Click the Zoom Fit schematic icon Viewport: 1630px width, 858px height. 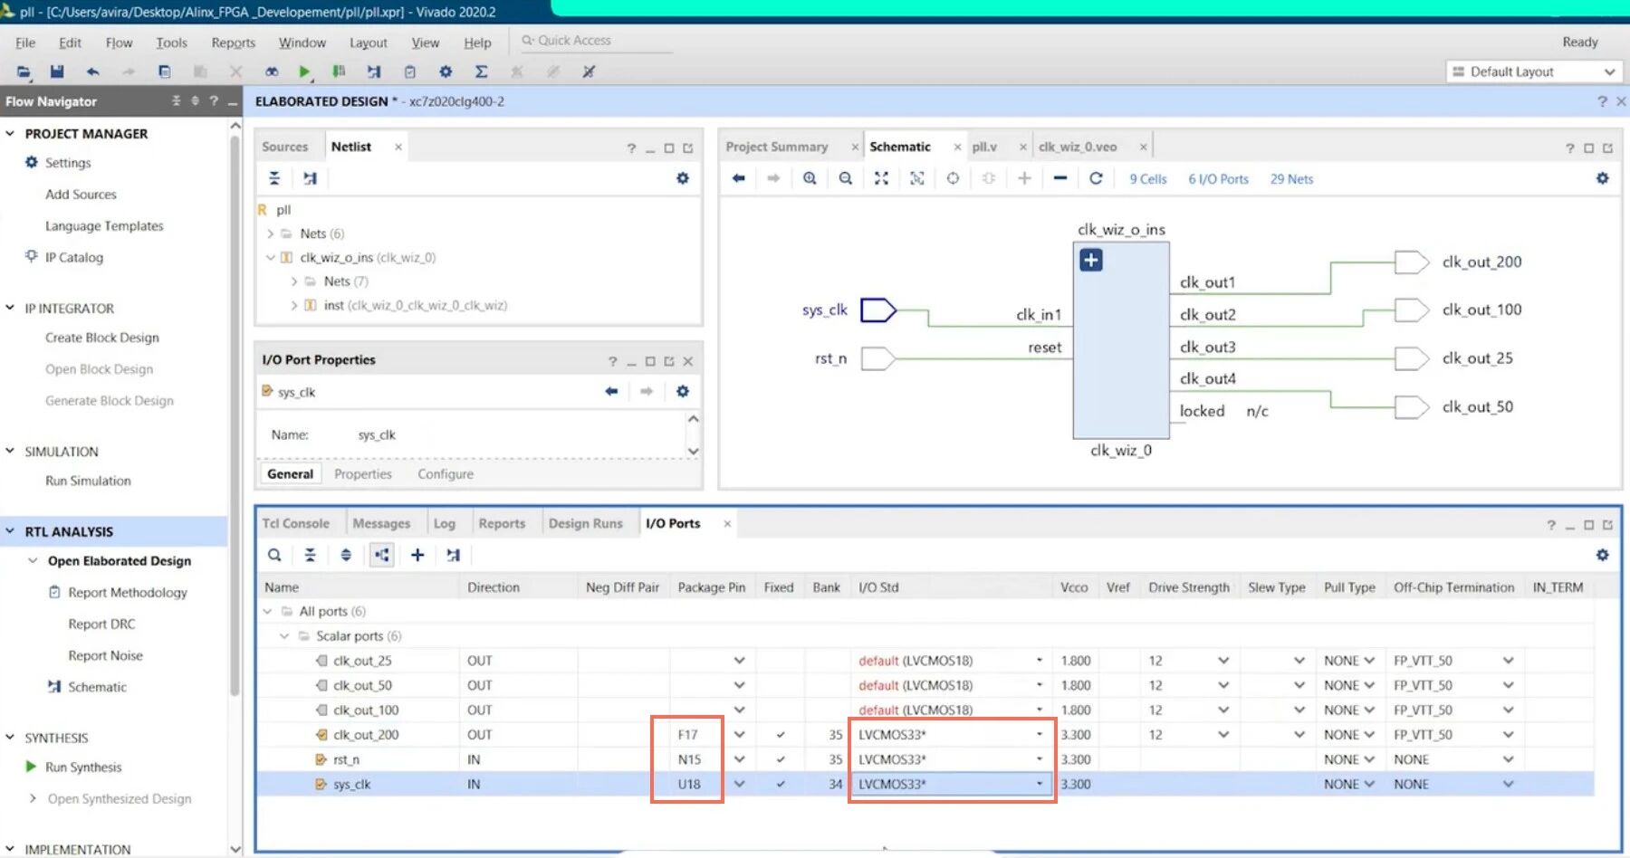tap(881, 178)
